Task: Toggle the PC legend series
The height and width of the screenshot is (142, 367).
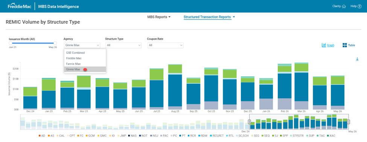Action: pyautogui.click(x=174, y=135)
